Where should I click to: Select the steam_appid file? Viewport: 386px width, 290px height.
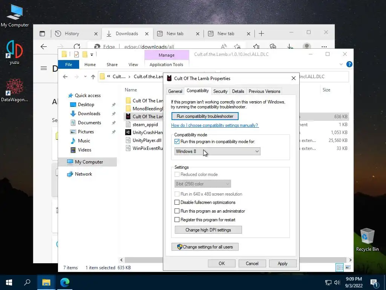(x=145, y=125)
